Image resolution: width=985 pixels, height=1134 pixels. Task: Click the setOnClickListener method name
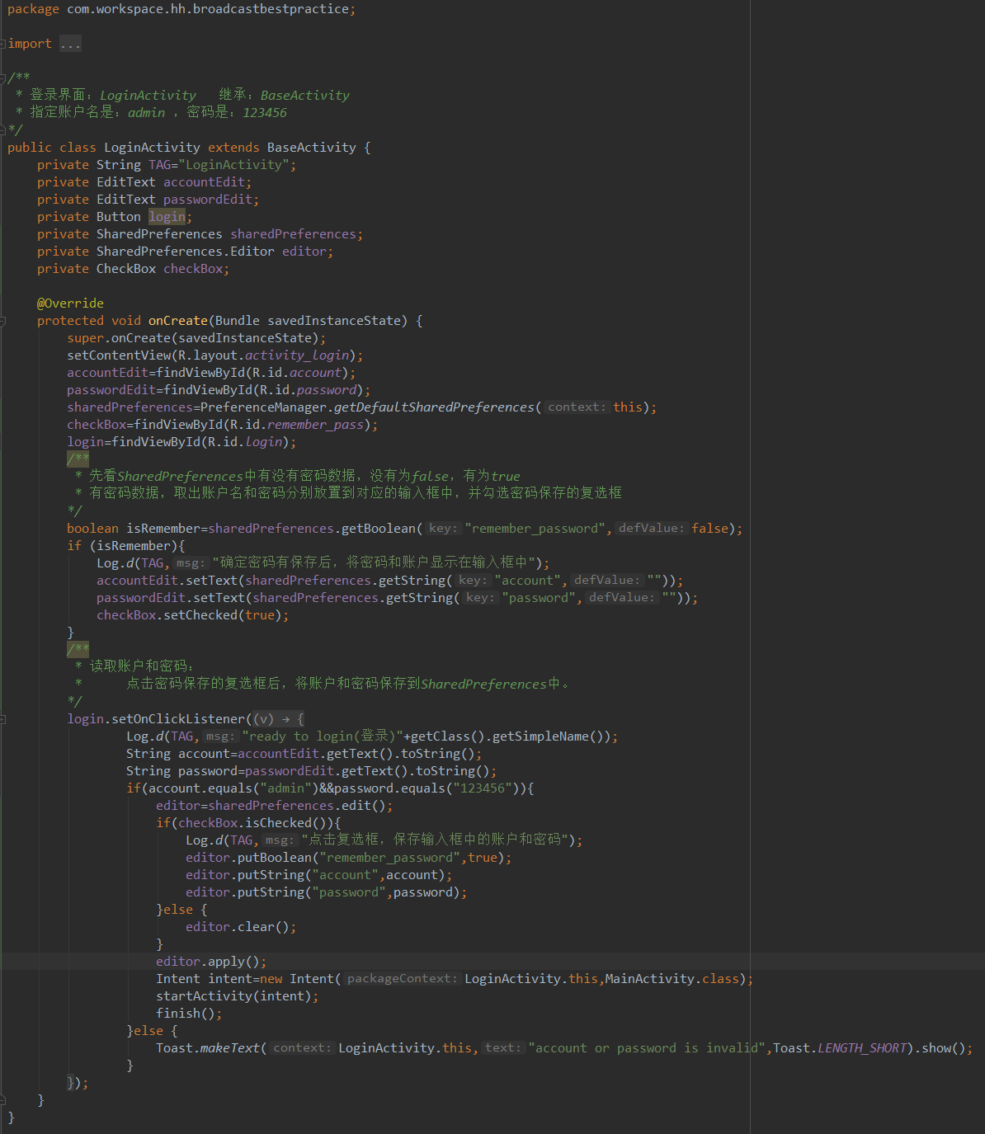pos(178,719)
